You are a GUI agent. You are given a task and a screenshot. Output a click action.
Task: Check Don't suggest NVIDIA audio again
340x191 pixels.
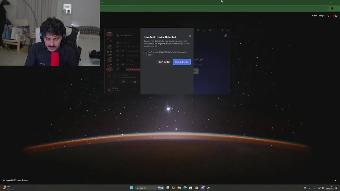145,53
